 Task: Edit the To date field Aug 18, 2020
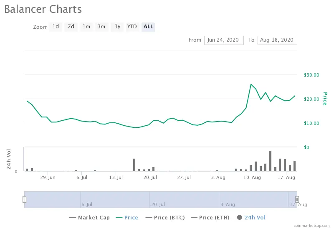[x=277, y=40]
